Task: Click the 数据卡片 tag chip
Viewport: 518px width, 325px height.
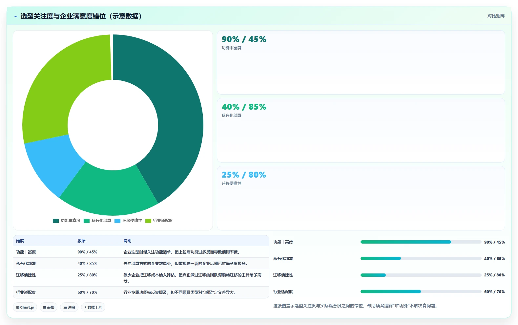Action: click(93, 307)
